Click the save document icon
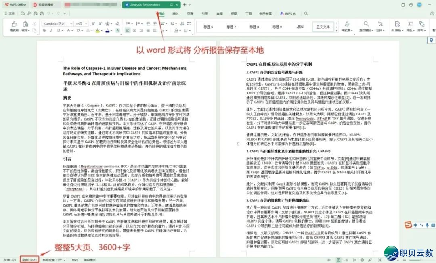The image size is (436, 263). (23, 13)
